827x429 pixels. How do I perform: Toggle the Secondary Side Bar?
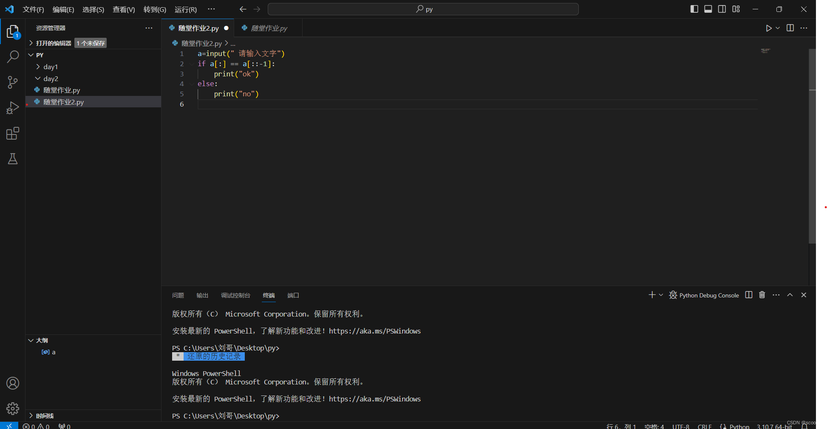pos(722,8)
